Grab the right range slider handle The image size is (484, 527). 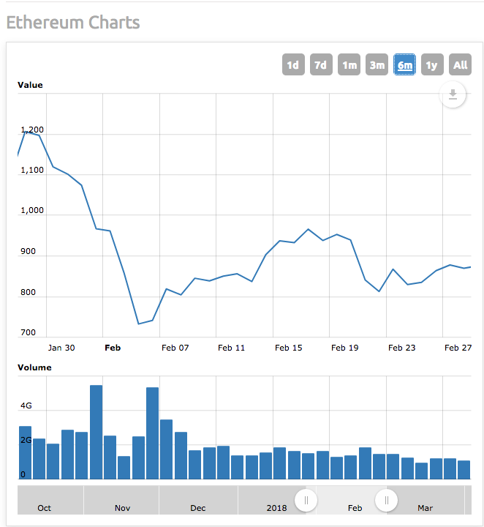click(386, 501)
